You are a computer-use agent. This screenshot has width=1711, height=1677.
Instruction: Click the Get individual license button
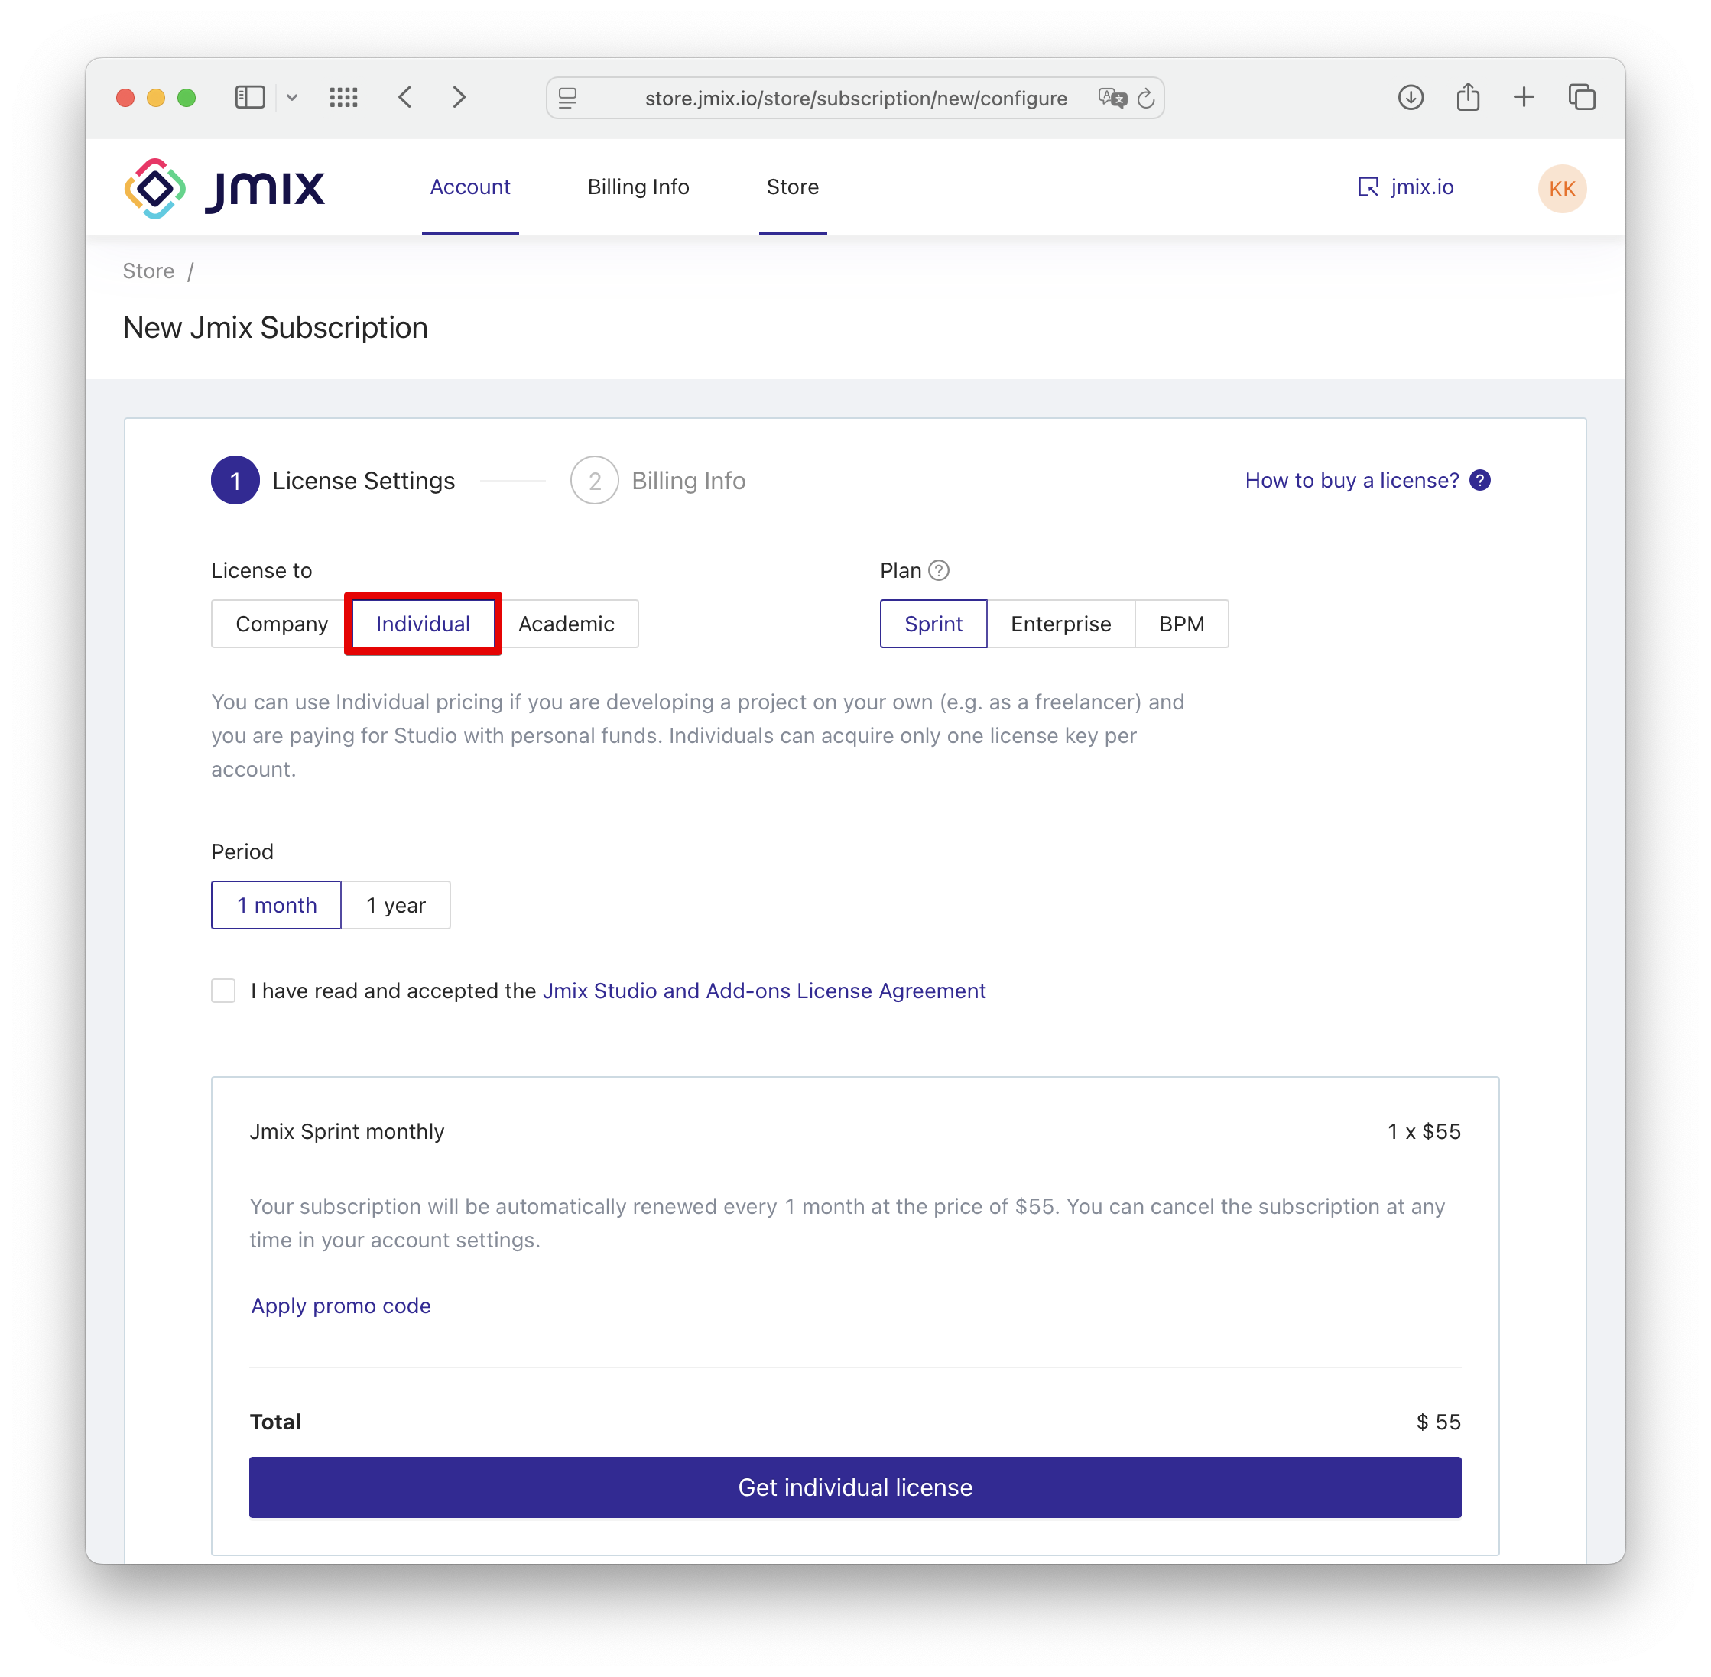[x=853, y=1487]
